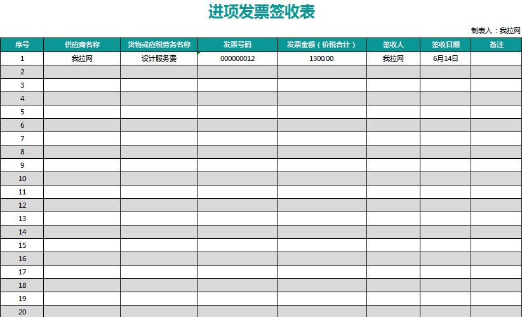Click supplier cell 我拉网 in row 1
Viewport: 522px width, 317px height.
(x=82, y=58)
